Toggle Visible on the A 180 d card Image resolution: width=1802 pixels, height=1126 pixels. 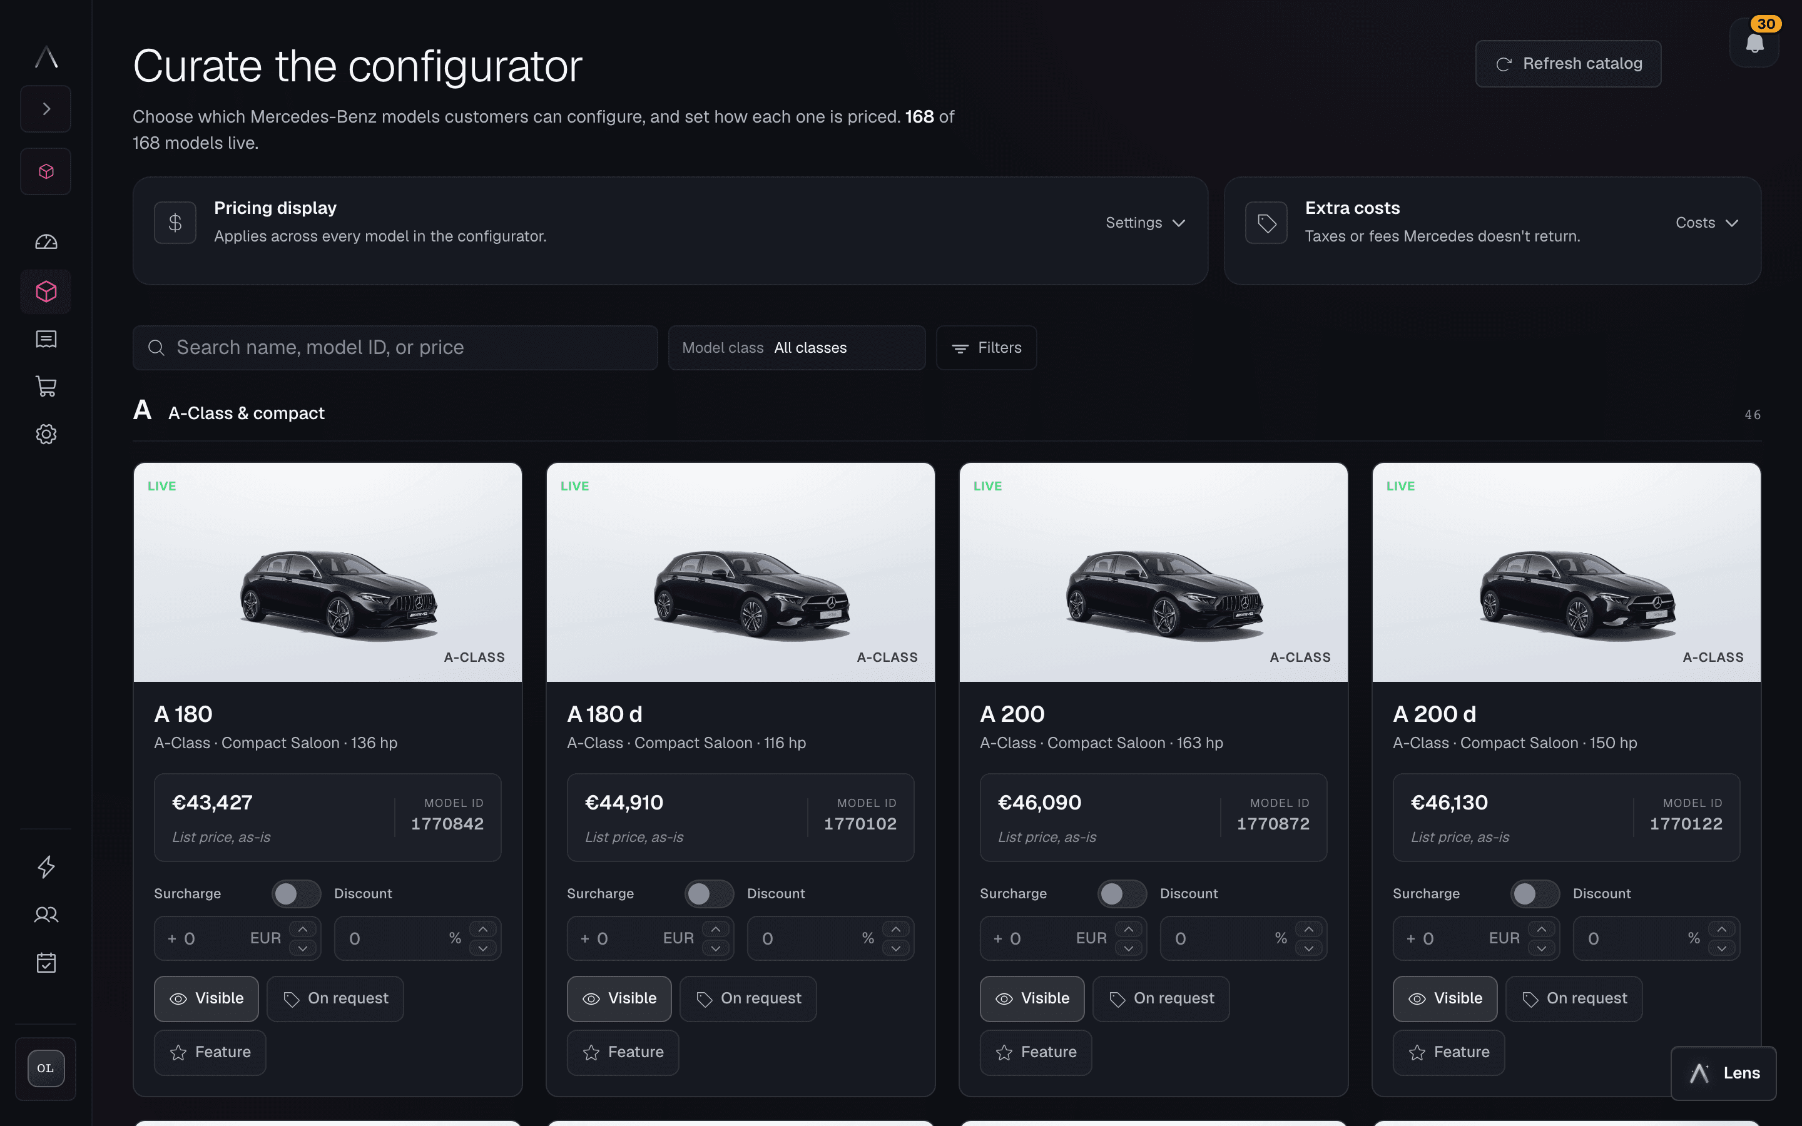pos(619,998)
